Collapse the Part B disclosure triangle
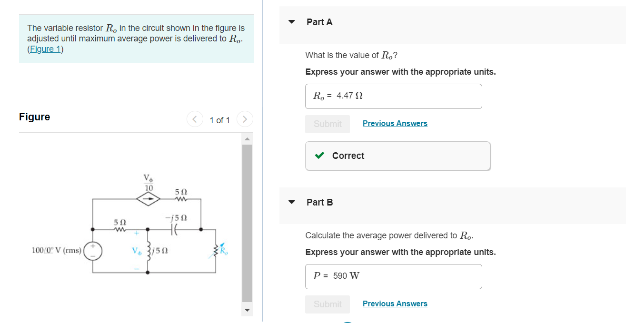 [291, 202]
